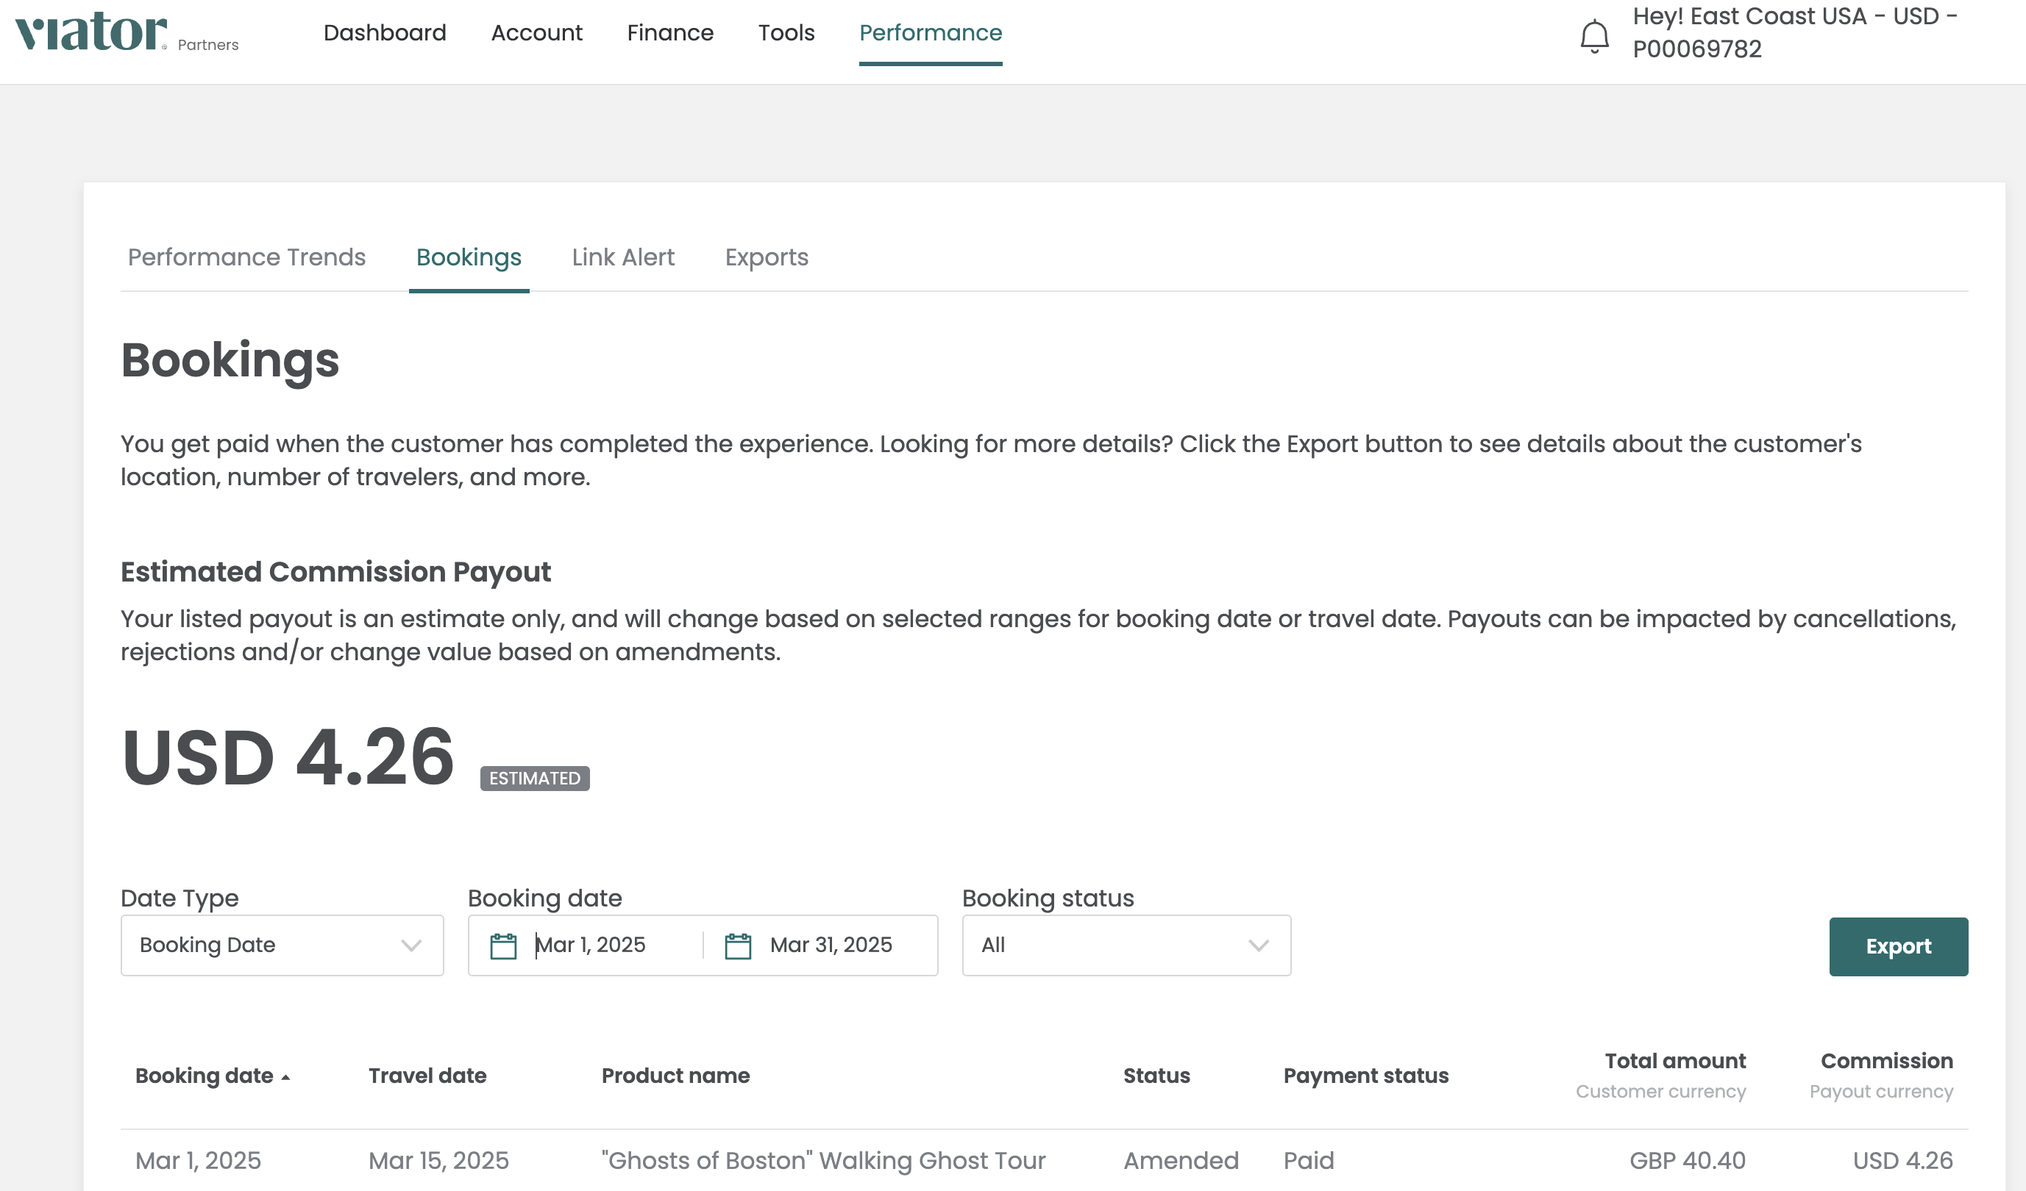The image size is (2026, 1191).
Task: Open the Performance menu
Action: 930,32
